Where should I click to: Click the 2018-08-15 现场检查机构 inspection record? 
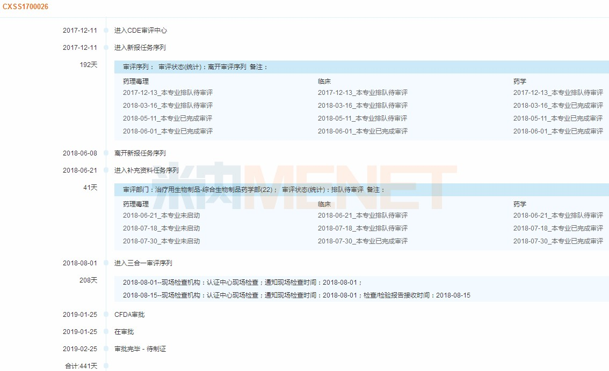pos(296,295)
